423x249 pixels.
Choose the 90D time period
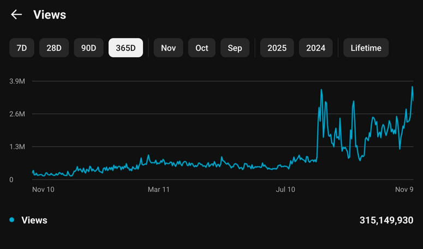pos(88,48)
